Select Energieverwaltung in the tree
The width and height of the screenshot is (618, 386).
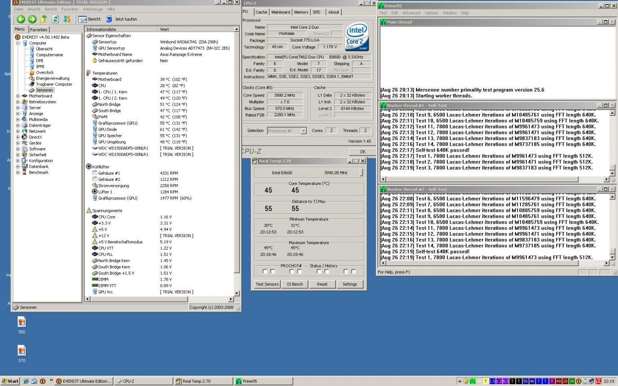[x=49, y=78]
